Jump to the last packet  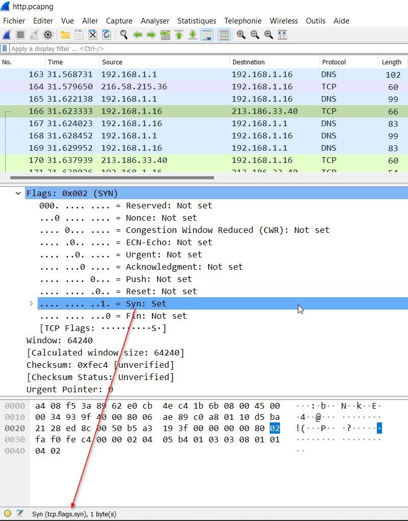coord(193,35)
